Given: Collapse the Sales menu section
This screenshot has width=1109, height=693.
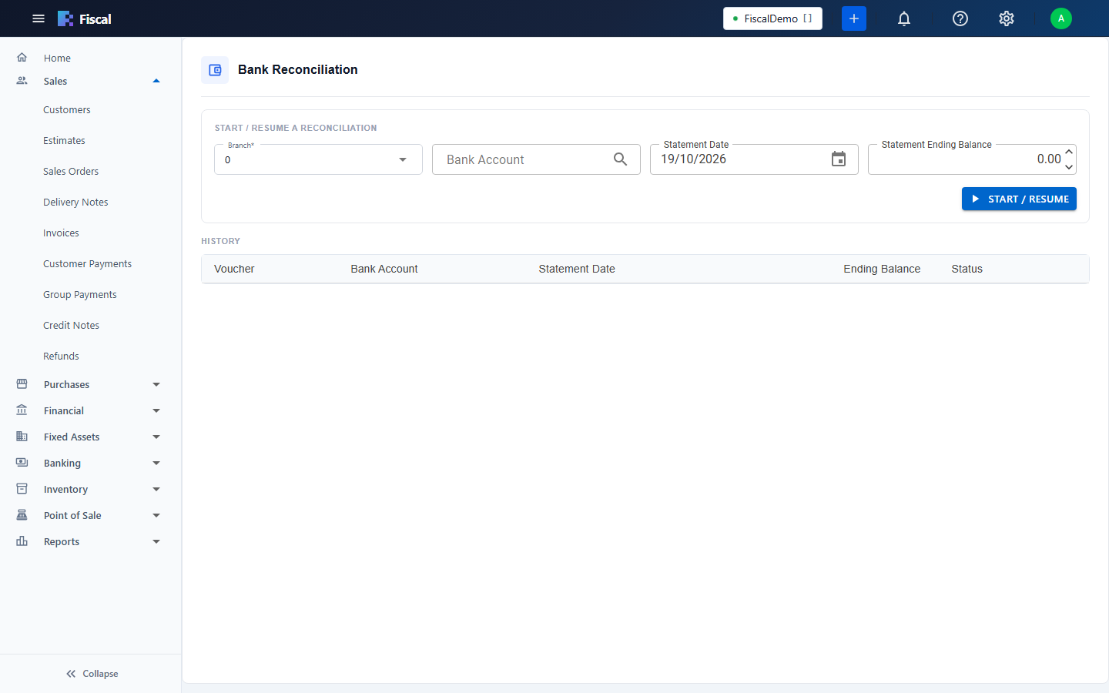Looking at the screenshot, I should 156,81.
